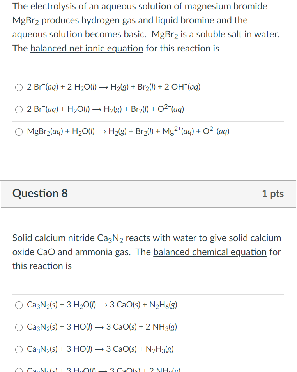Click underlined "balanced net ionic equation" text
Viewport: 297px width, 372px height.
tap(87, 49)
